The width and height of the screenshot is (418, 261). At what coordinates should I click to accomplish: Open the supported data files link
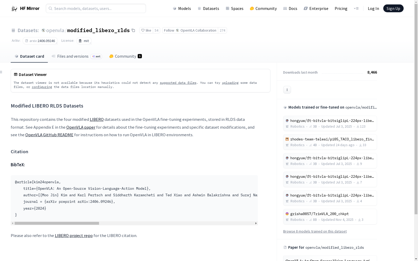coord(178,83)
